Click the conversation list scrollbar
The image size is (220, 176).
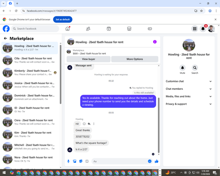point(61,74)
